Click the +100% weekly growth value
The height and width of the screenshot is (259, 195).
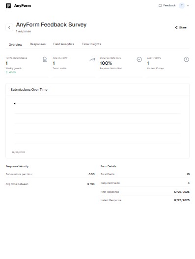(11, 72)
